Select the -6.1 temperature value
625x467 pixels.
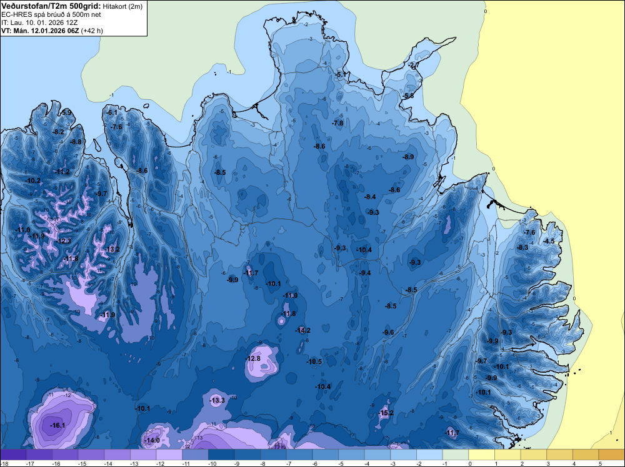(x=112, y=112)
